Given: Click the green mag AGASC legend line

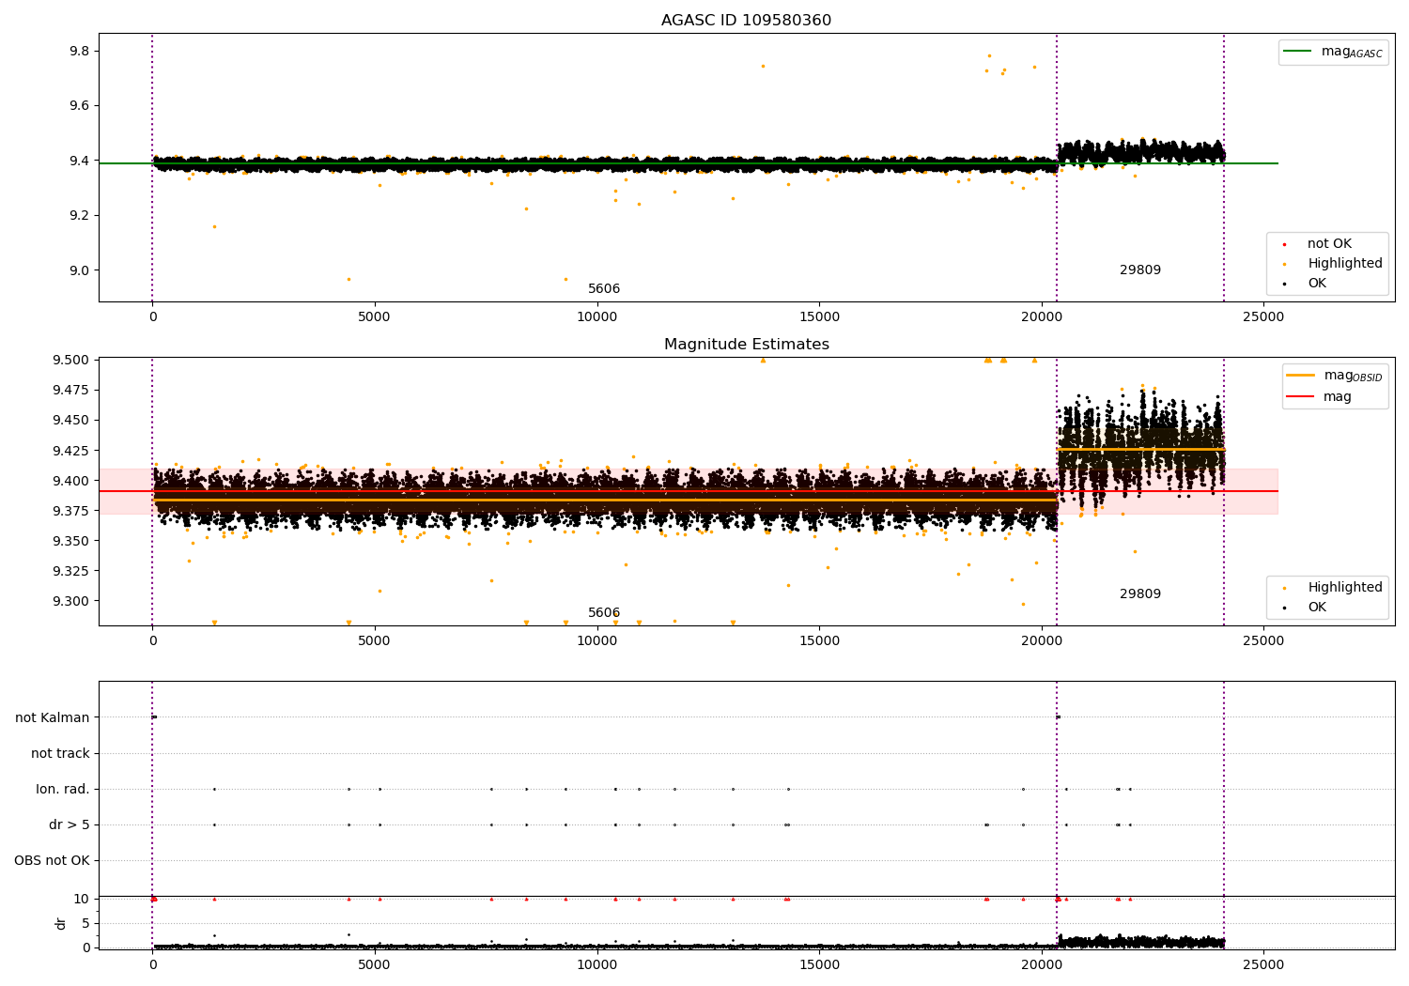Looking at the screenshot, I should [1297, 52].
